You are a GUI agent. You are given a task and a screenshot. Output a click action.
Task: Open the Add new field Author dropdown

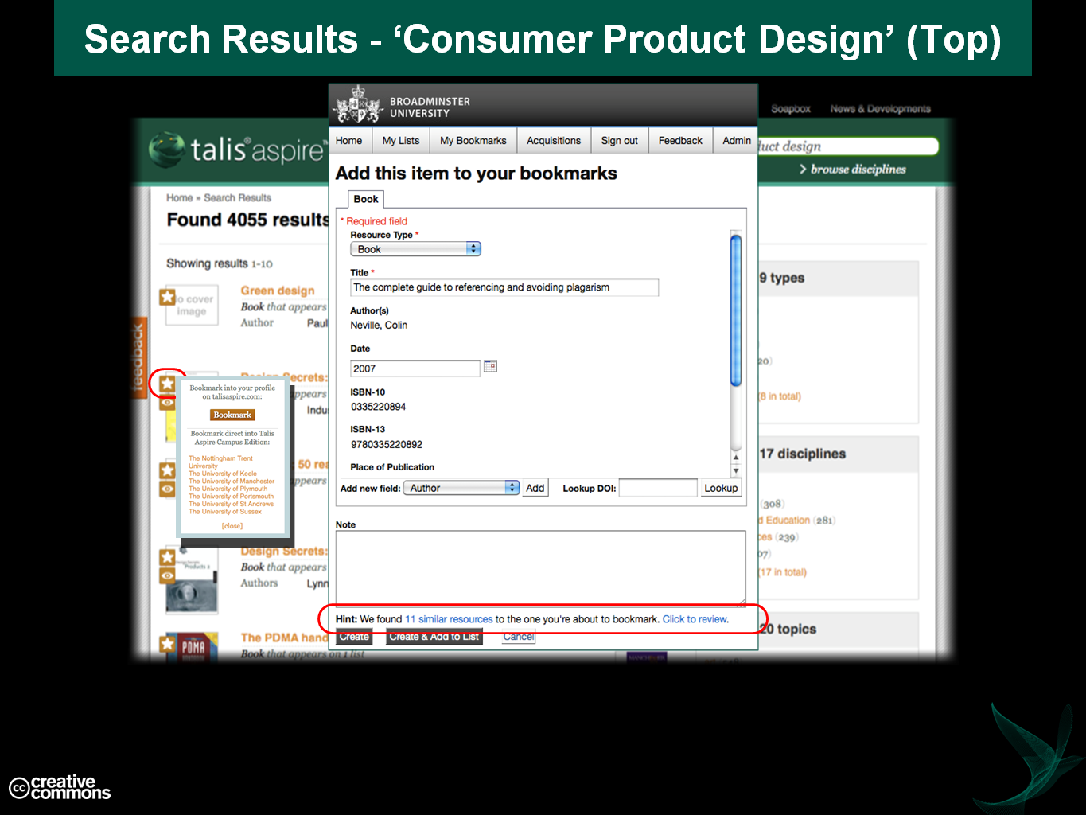coord(462,488)
